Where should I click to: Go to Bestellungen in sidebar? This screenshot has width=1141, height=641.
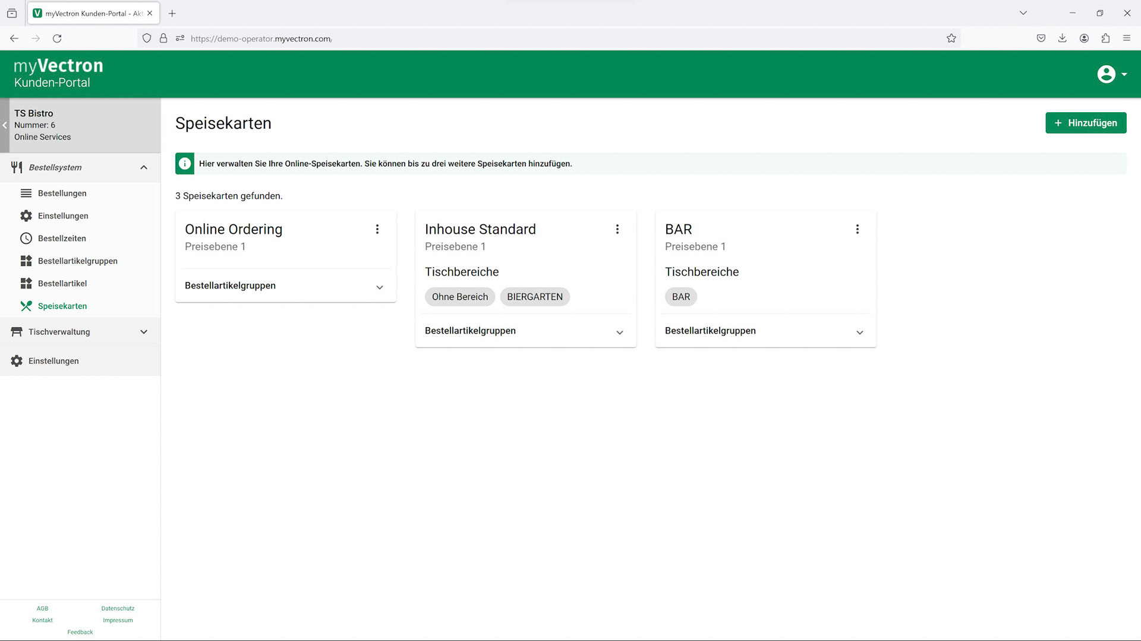(x=62, y=193)
